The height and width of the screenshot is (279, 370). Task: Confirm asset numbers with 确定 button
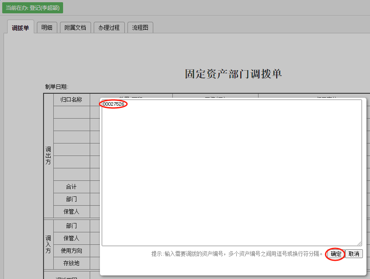[336, 254]
